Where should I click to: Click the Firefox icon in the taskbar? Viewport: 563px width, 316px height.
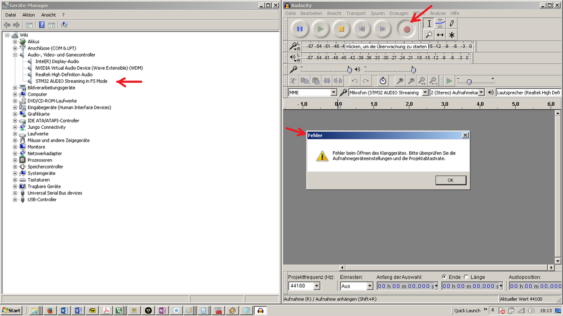pos(50,310)
